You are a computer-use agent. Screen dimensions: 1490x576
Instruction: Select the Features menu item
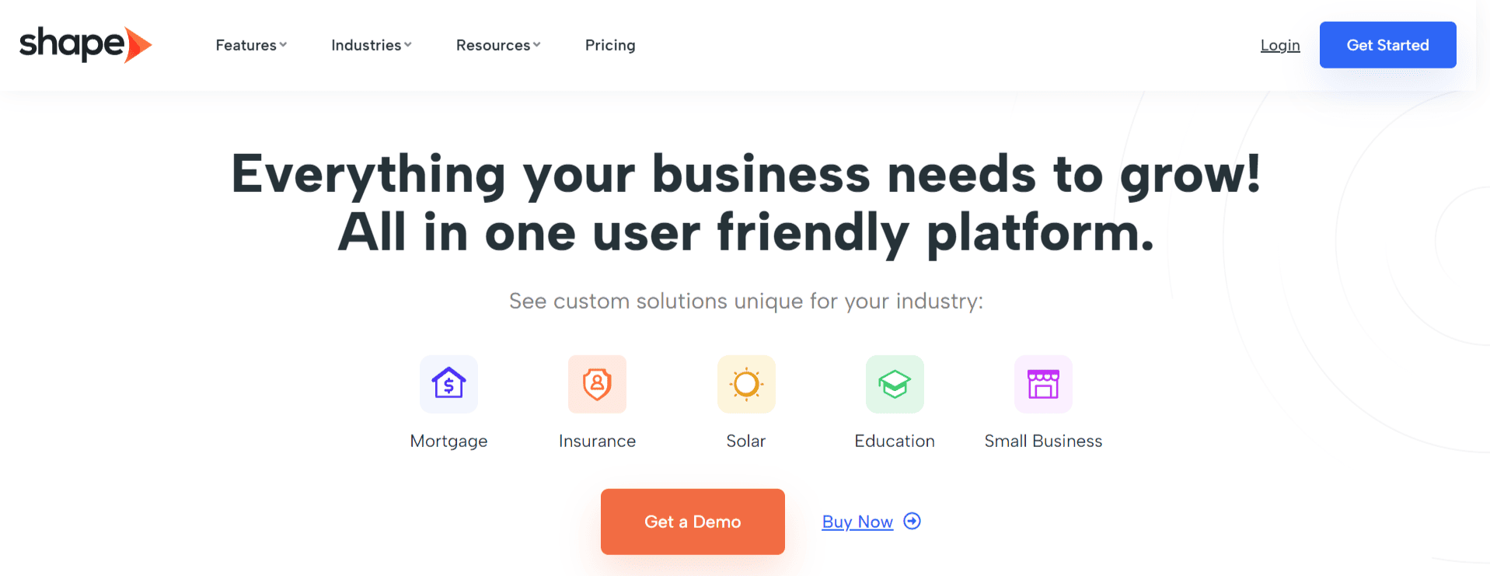point(245,45)
